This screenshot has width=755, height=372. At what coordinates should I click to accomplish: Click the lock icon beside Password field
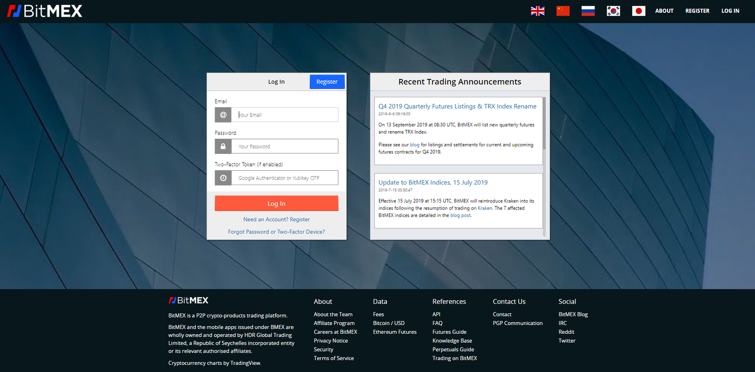223,146
